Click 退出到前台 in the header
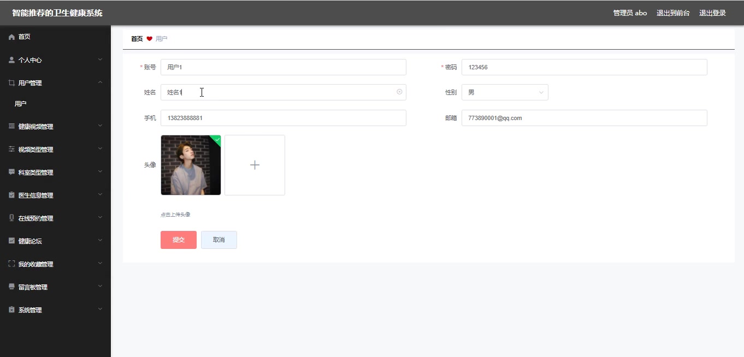Screen dimensions: 744x357 coord(673,13)
